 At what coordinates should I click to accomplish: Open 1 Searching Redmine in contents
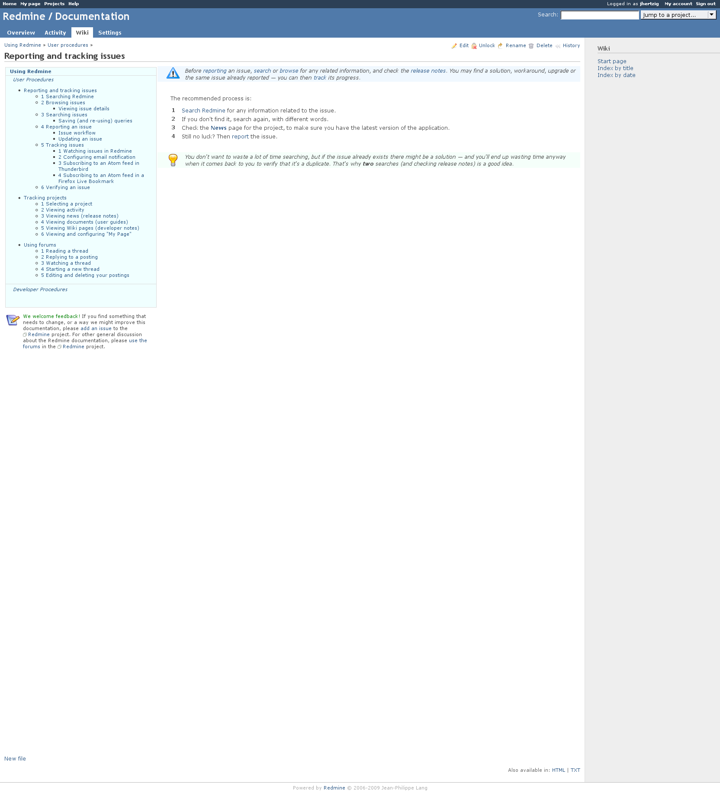point(67,96)
